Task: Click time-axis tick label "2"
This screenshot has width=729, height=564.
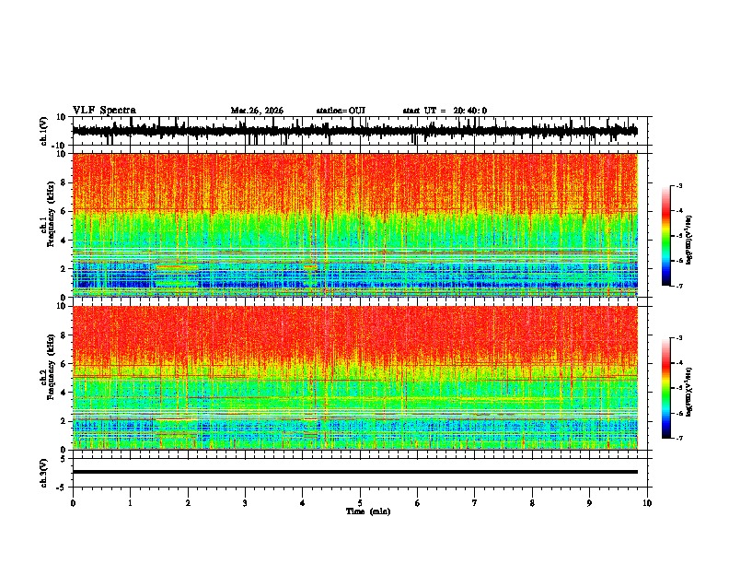Action: pyautogui.click(x=188, y=503)
